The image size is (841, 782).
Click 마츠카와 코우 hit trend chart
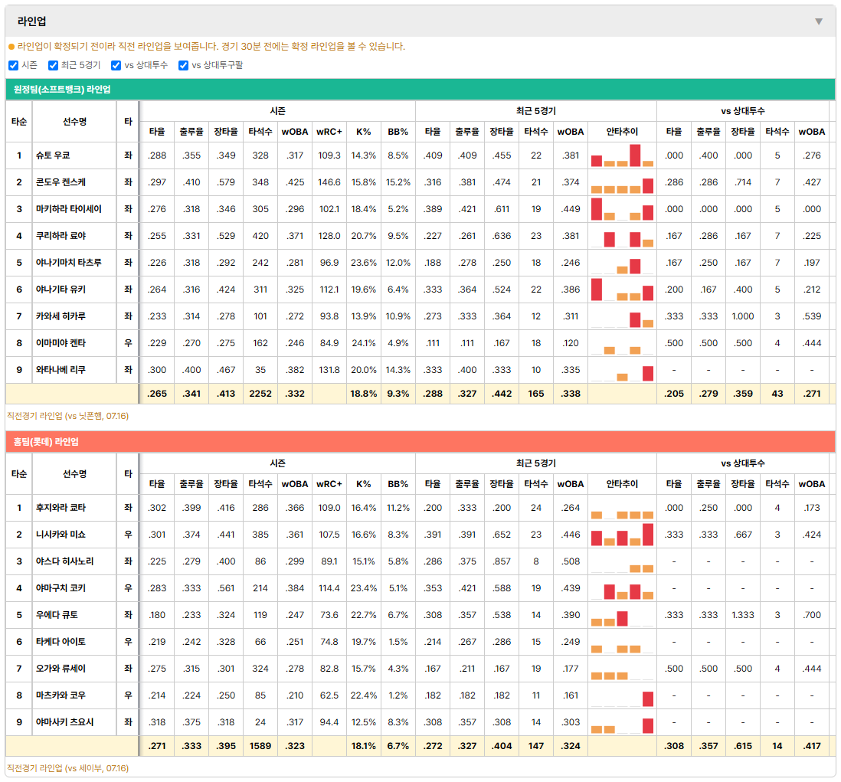[622, 695]
